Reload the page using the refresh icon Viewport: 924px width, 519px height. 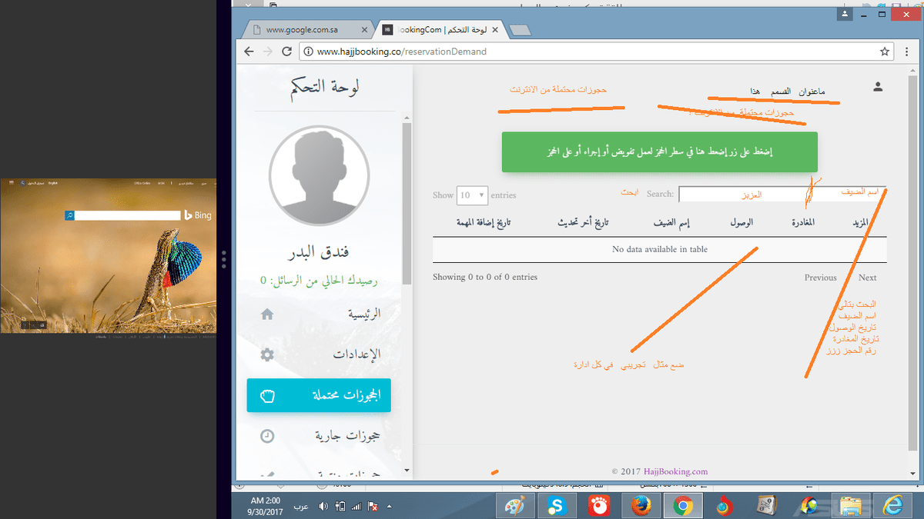tap(286, 51)
